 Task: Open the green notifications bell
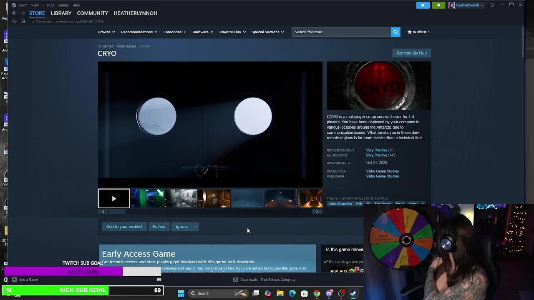pyautogui.click(x=438, y=5)
